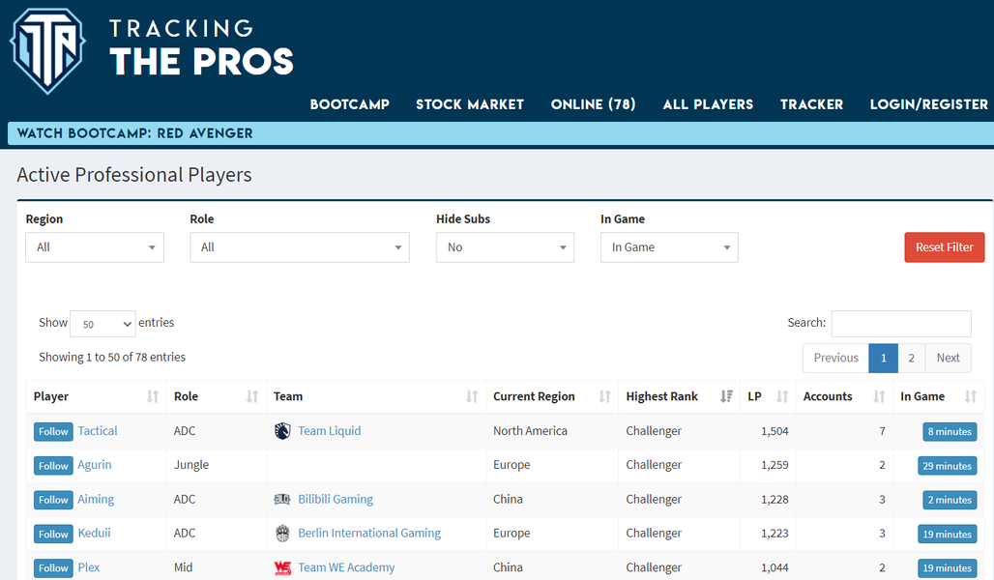Sort by Current Region column arrows
Image resolution: width=994 pixels, height=580 pixels.
point(604,396)
